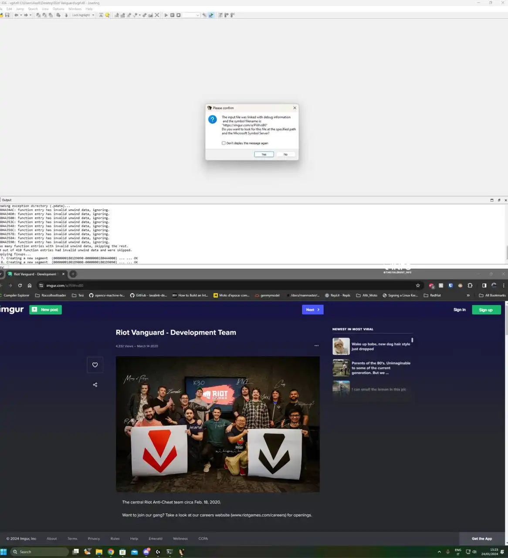Viewport: 508px width, 558px height.
Task: Click the imgur logo
Action: [12, 310]
